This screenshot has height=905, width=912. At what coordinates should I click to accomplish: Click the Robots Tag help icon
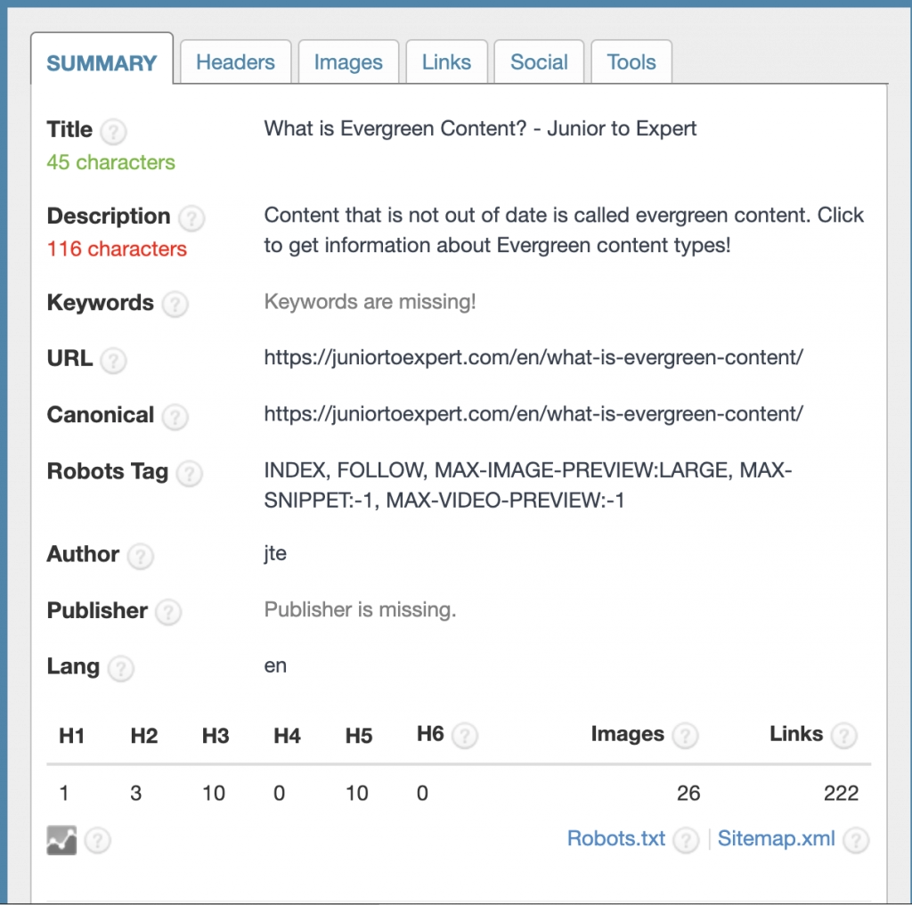click(x=189, y=475)
